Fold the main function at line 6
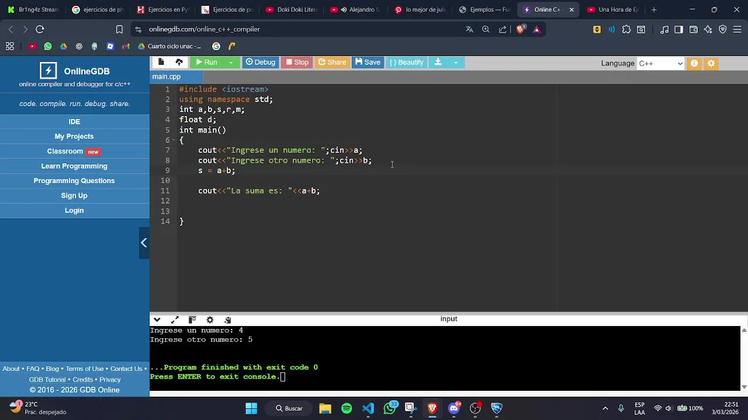The height and width of the screenshot is (420, 748). [175, 140]
